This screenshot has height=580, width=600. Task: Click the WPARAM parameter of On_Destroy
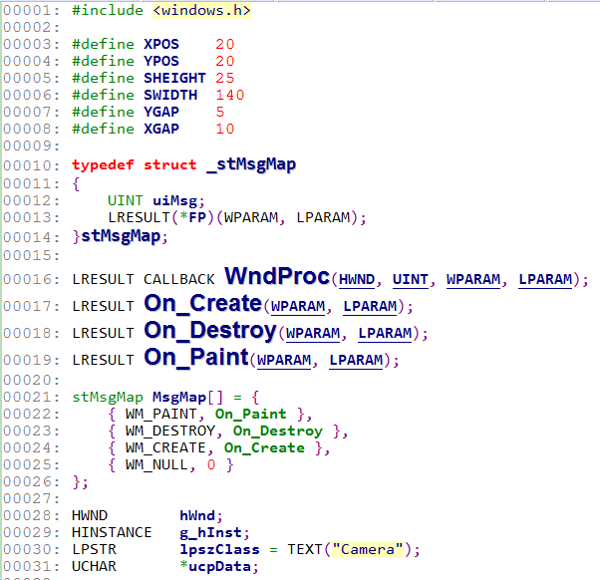(x=313, y=333)
